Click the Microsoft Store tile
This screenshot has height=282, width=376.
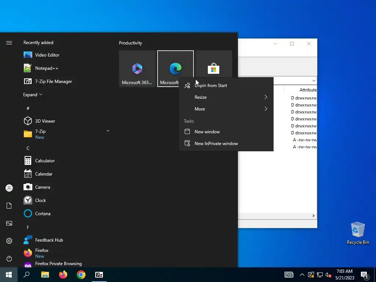213,64
